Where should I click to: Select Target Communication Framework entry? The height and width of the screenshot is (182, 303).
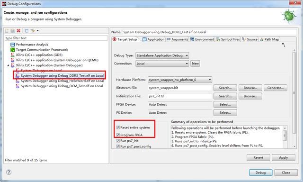click(x=42, y=50)
